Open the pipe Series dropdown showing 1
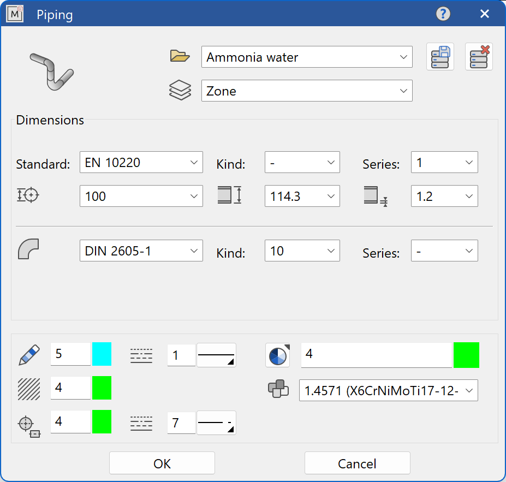Screen dimensions: 506x482 pos(444,162)
